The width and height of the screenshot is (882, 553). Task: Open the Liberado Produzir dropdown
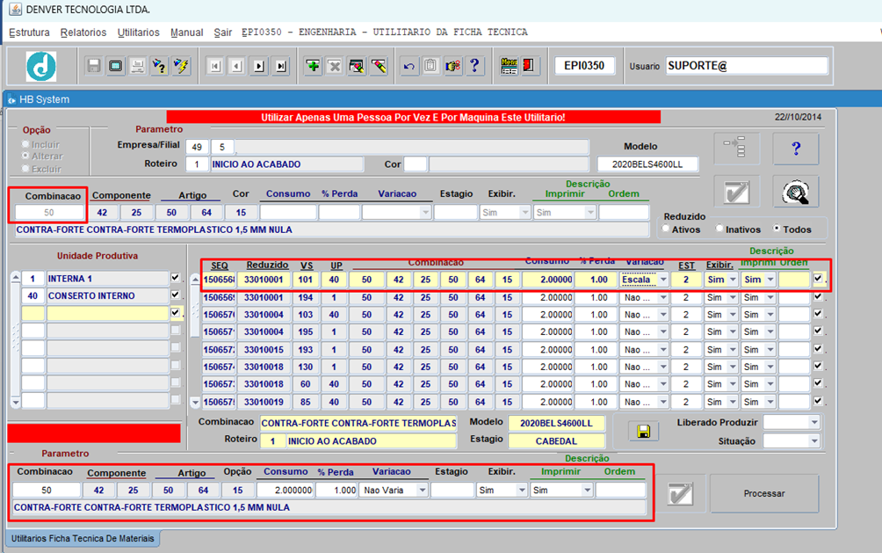pyautogui.click(x=814, y=422)
